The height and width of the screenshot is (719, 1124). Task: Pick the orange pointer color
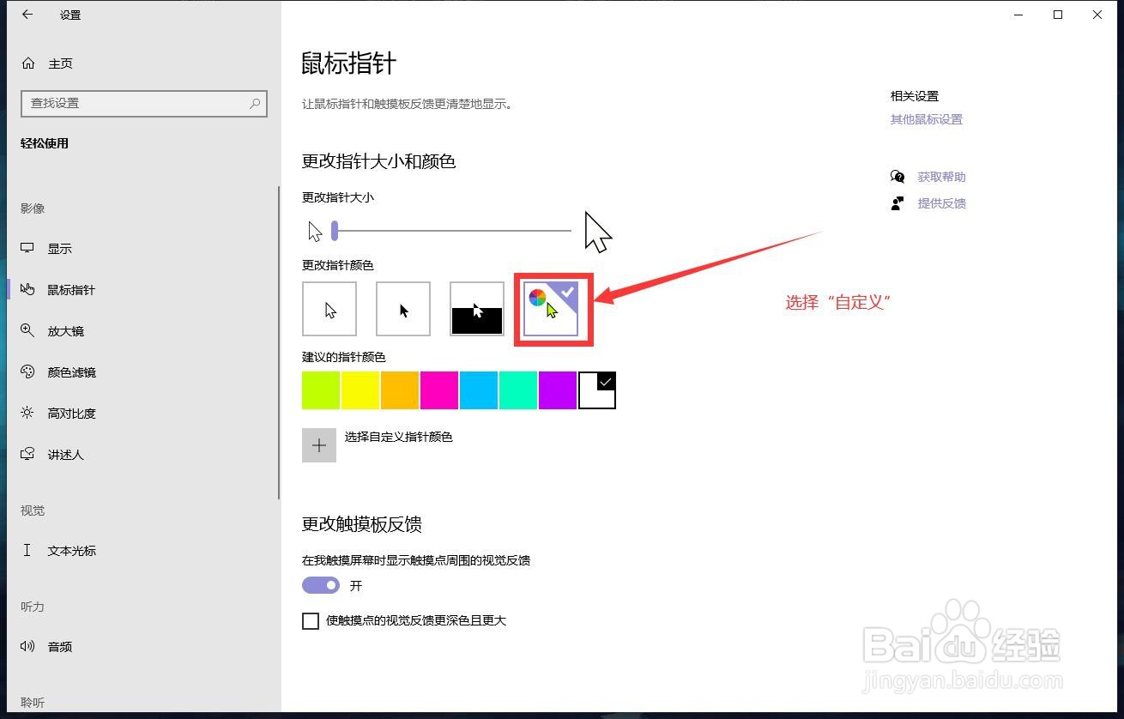pyautogui.click(x=400, y=390)
